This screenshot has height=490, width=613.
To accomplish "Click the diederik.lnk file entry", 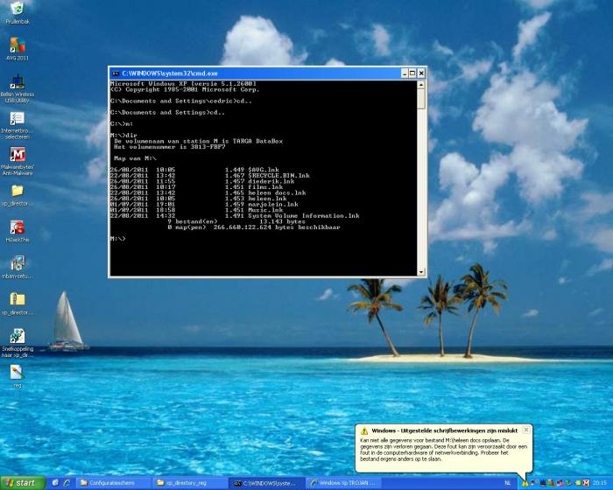I will 271,181.
